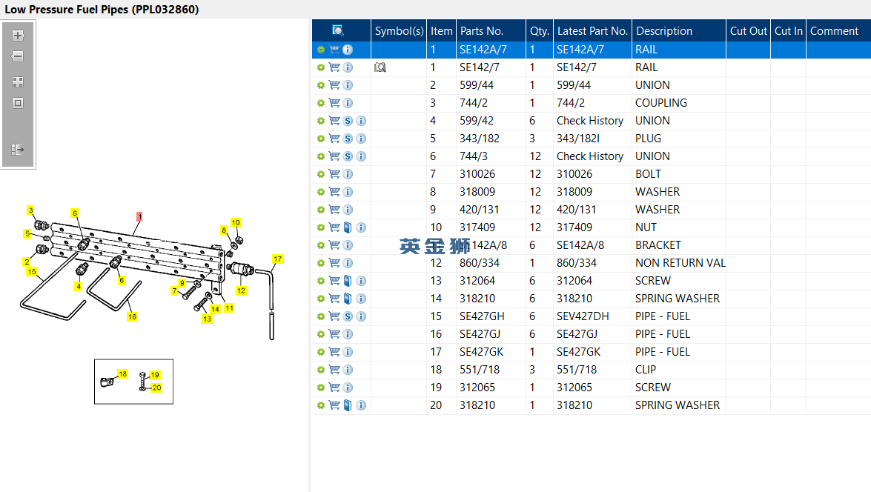The height and width of the screenshot is (492, 871).
Task: Click part number 343/182I in latest column
Action: [577, 139]
